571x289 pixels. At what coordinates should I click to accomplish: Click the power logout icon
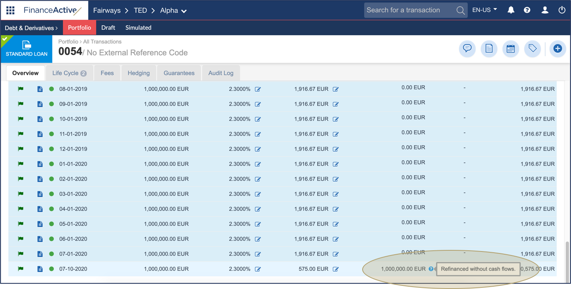562,10
